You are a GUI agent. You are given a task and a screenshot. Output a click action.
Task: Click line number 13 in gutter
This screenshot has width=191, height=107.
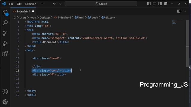(x=18, y=70)
